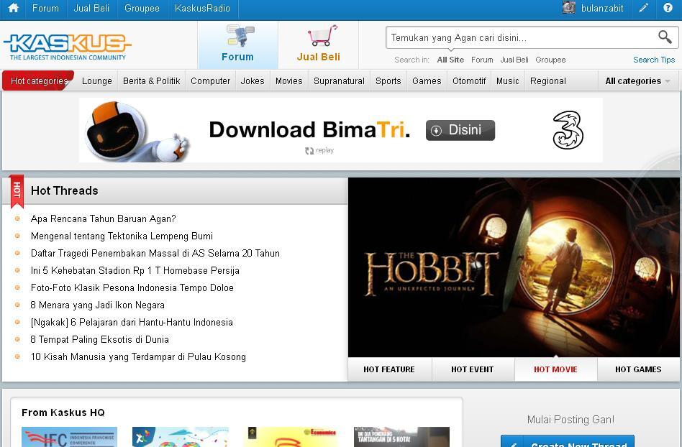Screen dimensions: 682x447
Task: Switch to the HOT MOVIE tab
Action: click(x=555, y=369)
